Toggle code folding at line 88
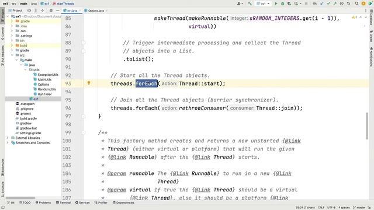 click(x=83, y=43)
